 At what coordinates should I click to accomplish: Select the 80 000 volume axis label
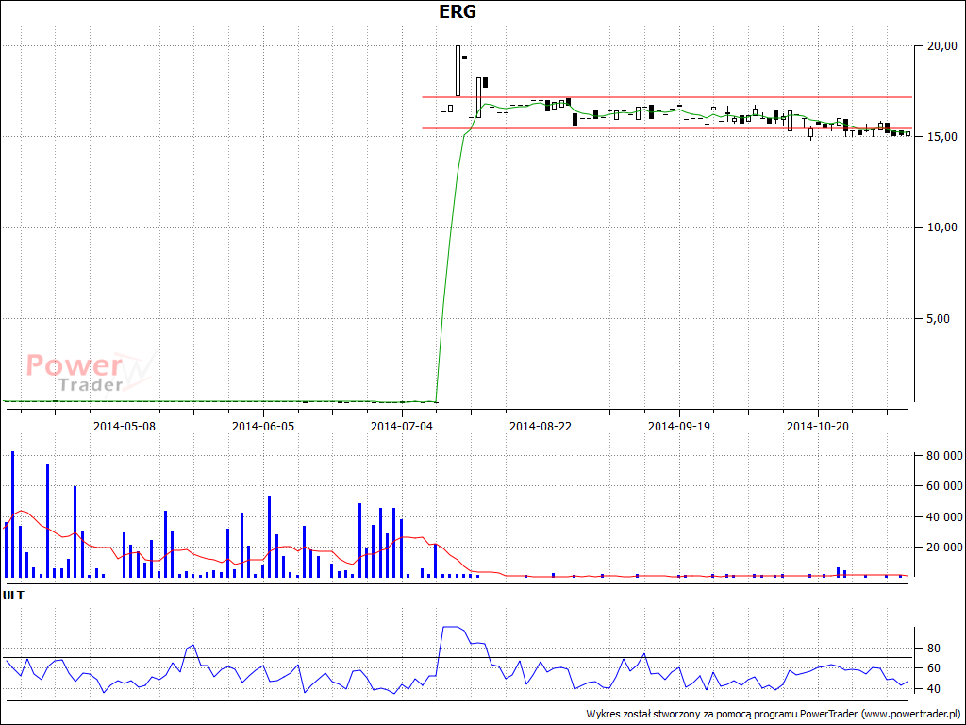pos(943,455)
